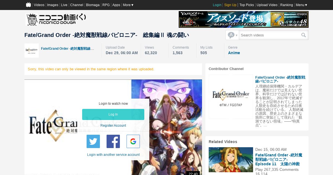Open the Anime genre link
Screen dimensions: 333x175
tap(234, 53)
